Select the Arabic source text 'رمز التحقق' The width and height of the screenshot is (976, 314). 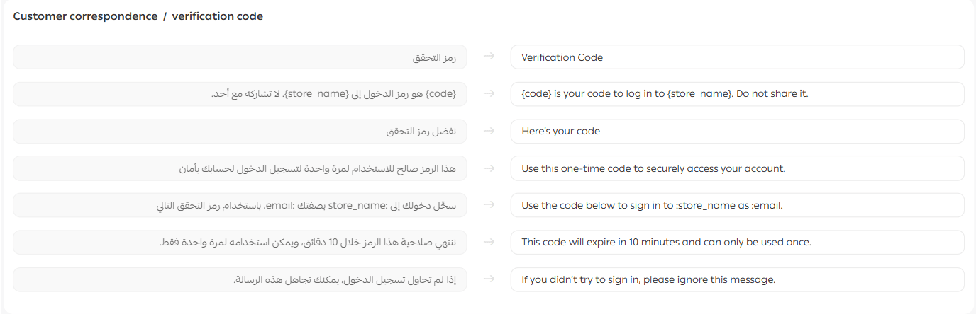434,57
